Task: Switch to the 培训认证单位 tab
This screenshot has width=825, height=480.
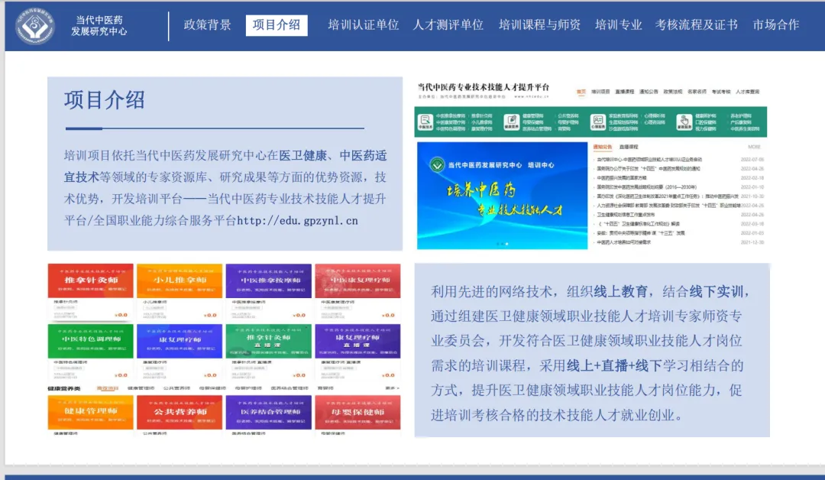Action: [364, 24]
